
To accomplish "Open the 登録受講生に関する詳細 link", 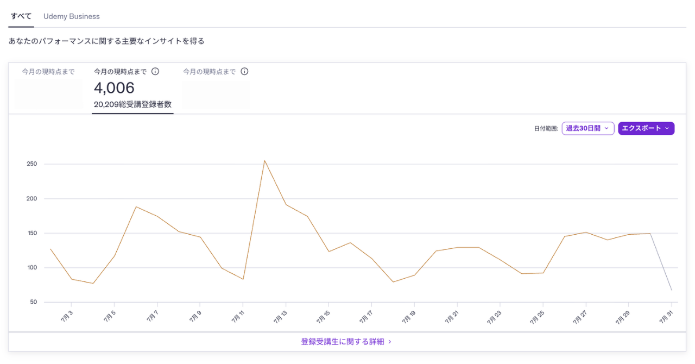I will (x=346, y=342).
